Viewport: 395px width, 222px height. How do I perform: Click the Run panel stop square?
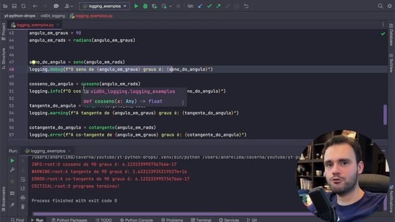(x=12, y=181)
